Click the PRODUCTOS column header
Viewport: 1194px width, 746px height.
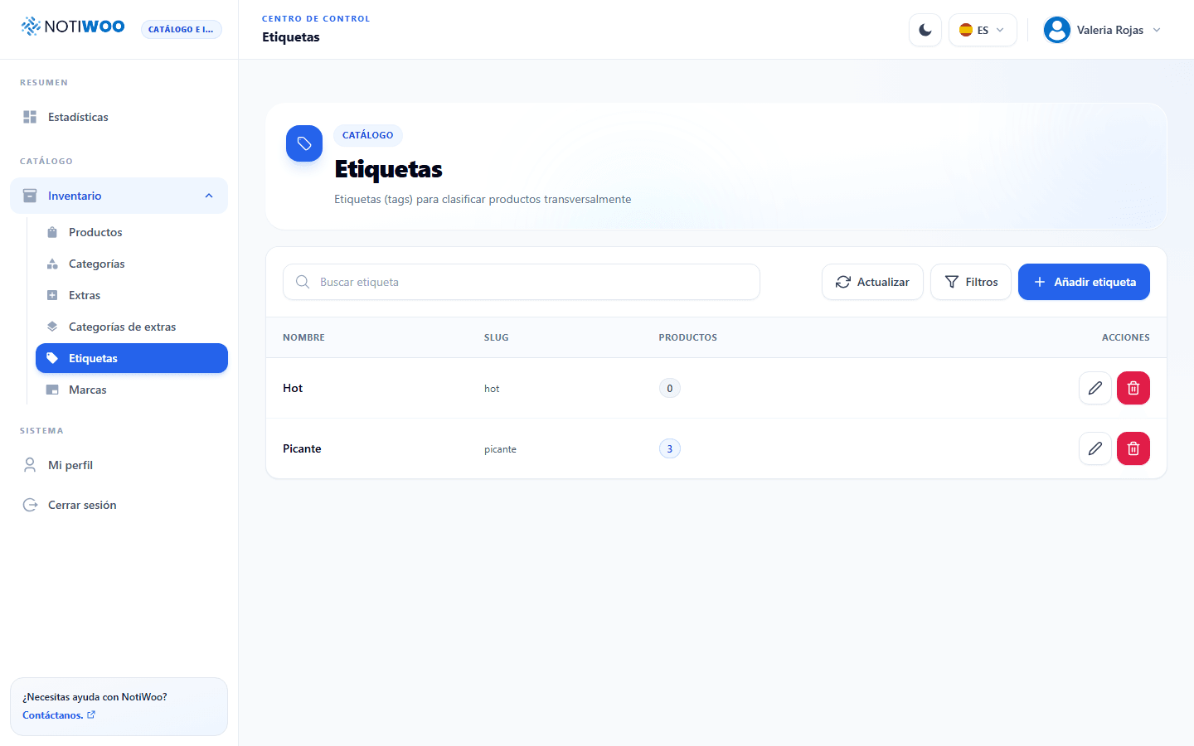(x=688, y=337)
